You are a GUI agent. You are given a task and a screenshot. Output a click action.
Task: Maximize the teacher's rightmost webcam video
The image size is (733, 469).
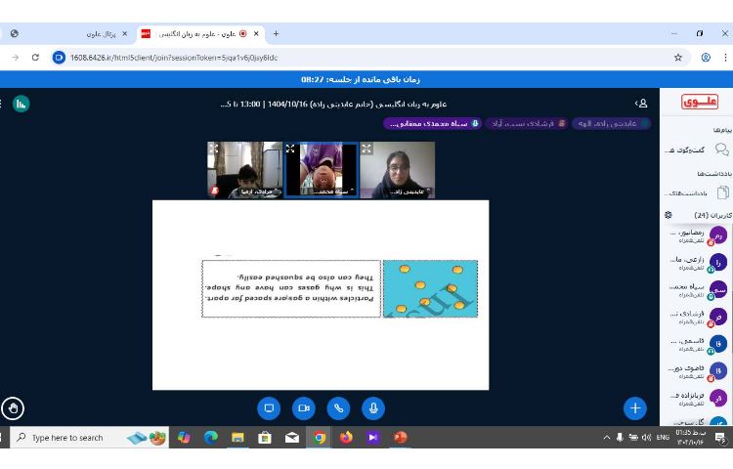366,149
